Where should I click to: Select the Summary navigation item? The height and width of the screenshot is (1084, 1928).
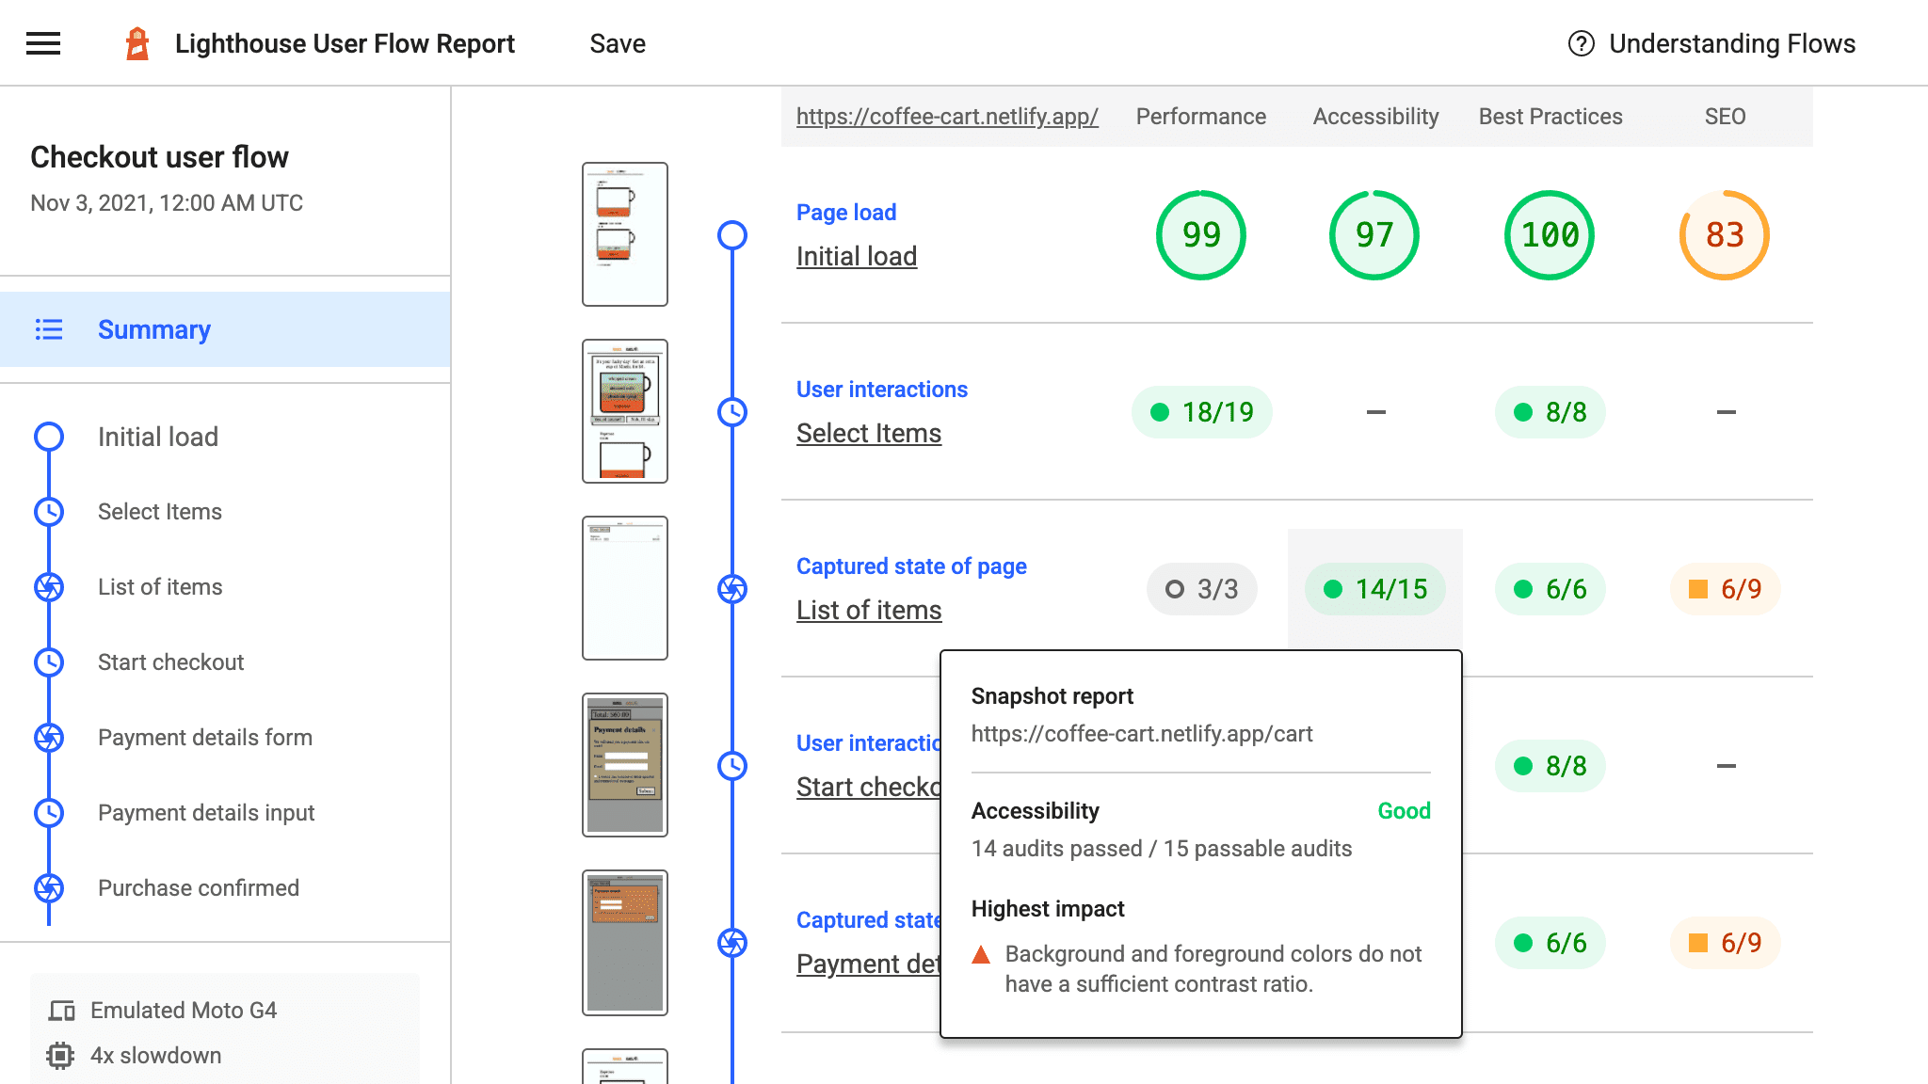point(153,328)
